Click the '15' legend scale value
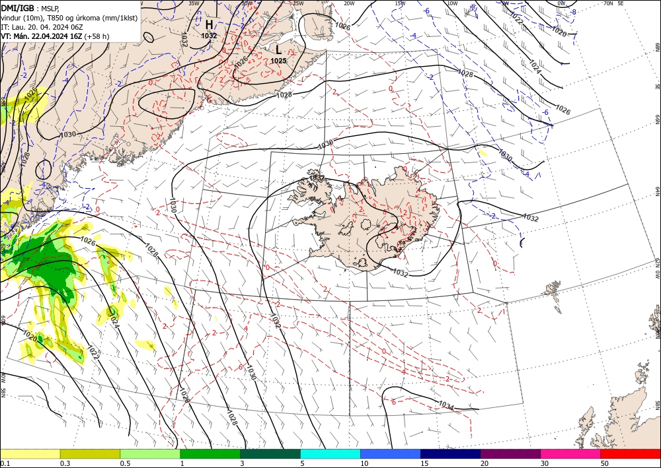 coord(424,463)
